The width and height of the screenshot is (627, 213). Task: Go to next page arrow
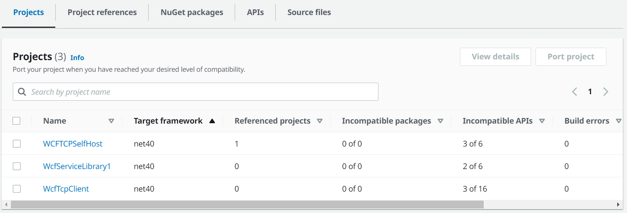[606, 92]
